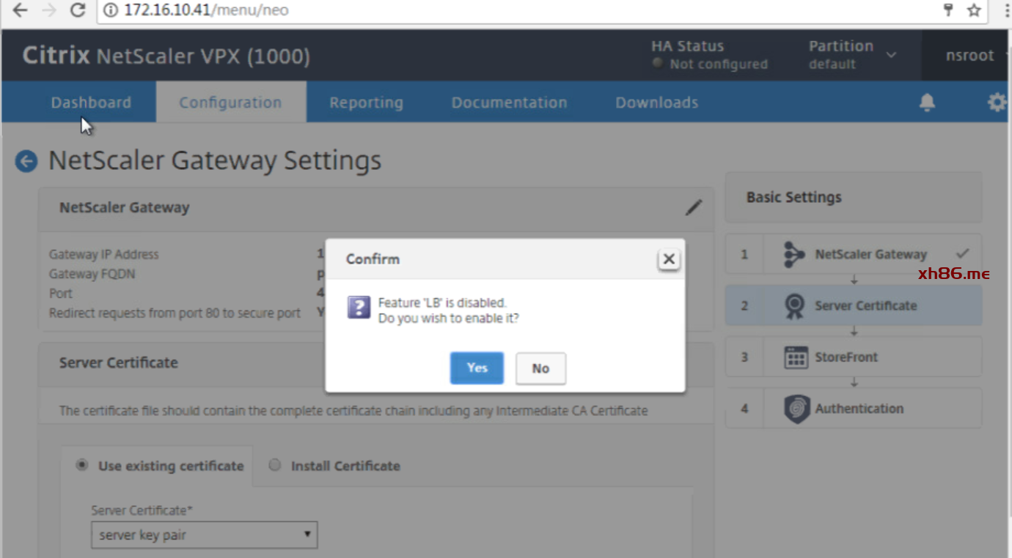This screenshot has width=1012, height=558.
Task: Click Yes to enable LB feature
Action: [x=477, y=368]
